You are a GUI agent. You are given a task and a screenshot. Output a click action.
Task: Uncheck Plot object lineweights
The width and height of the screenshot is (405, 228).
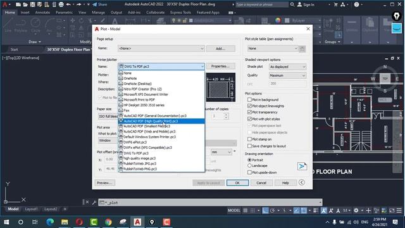click(249, 106)
